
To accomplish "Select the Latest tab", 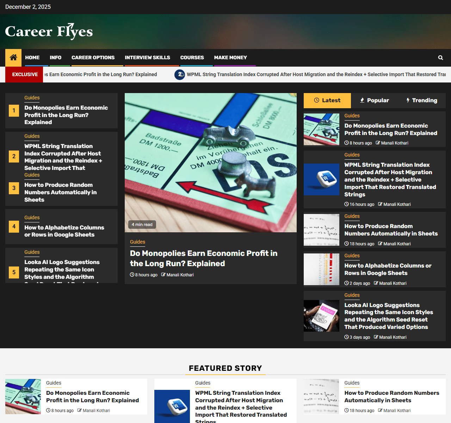I will point(327,100).
